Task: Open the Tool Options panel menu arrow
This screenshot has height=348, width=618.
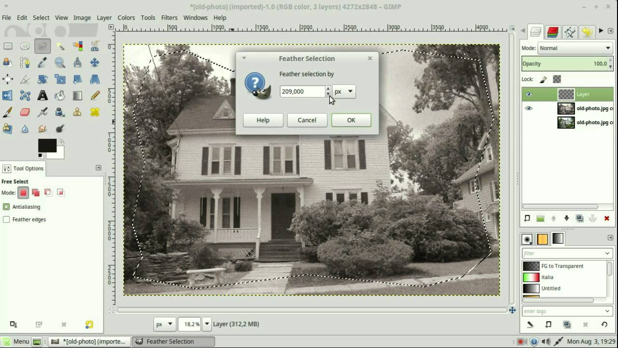Action: (98, 168)
